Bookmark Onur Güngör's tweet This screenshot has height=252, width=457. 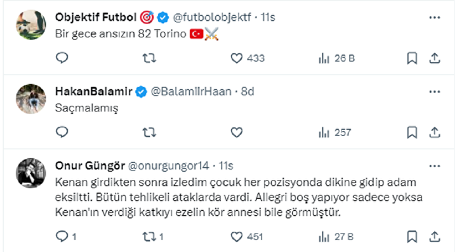click(412, 237)
